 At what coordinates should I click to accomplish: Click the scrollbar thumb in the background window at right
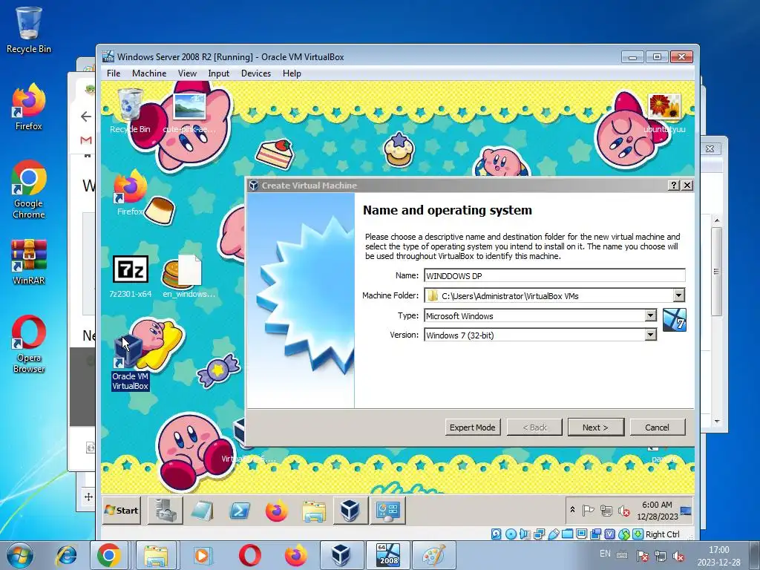716,272
